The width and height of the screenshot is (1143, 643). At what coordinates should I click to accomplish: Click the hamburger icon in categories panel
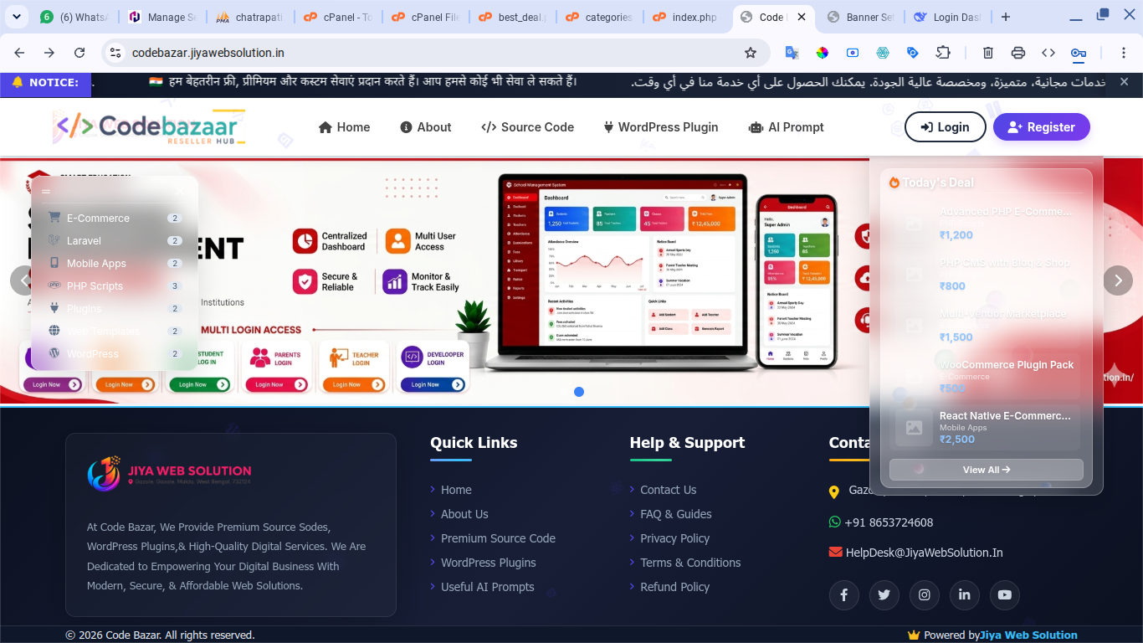point(46,192)
